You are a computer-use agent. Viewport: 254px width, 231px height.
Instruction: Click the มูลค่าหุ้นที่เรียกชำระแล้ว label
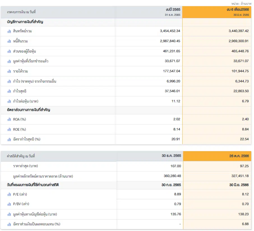[x=31, y=61]
